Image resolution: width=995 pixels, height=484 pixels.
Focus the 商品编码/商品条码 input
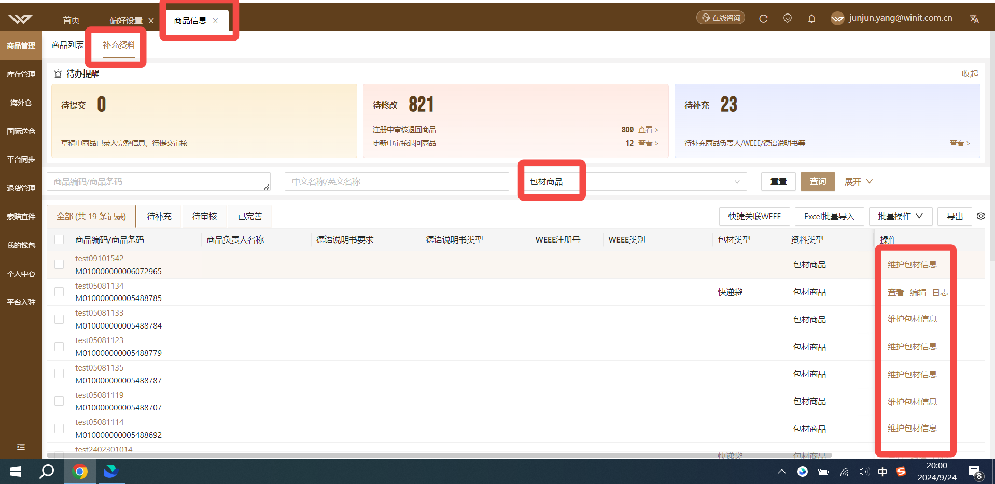tap(159, 181)
